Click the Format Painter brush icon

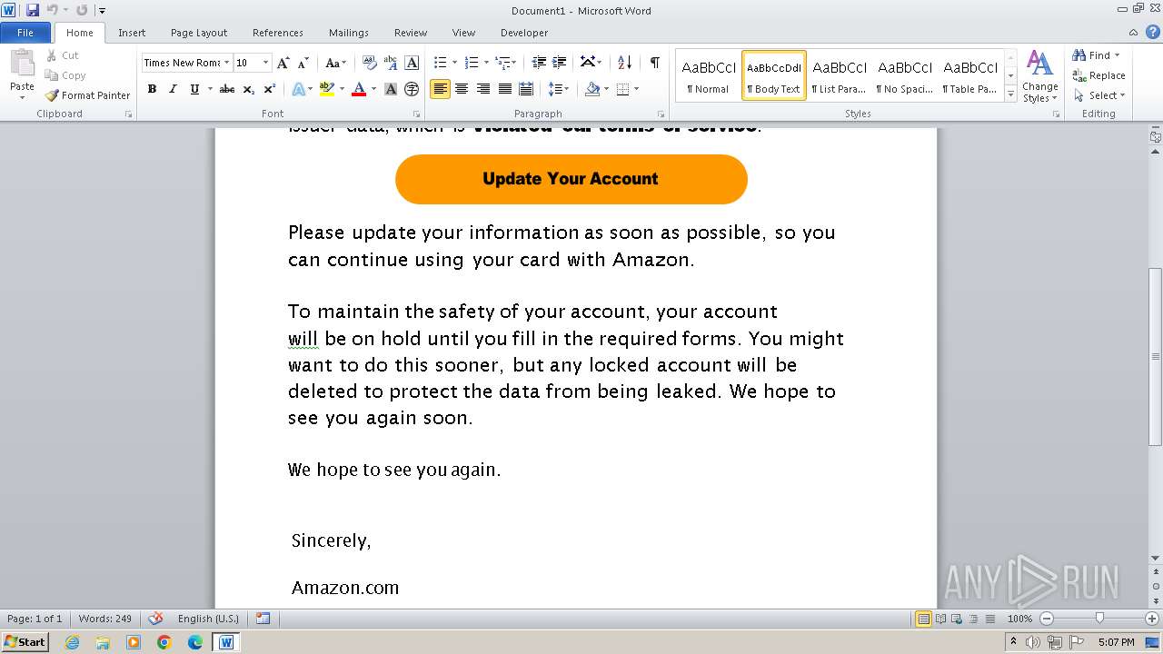point(52,95)
